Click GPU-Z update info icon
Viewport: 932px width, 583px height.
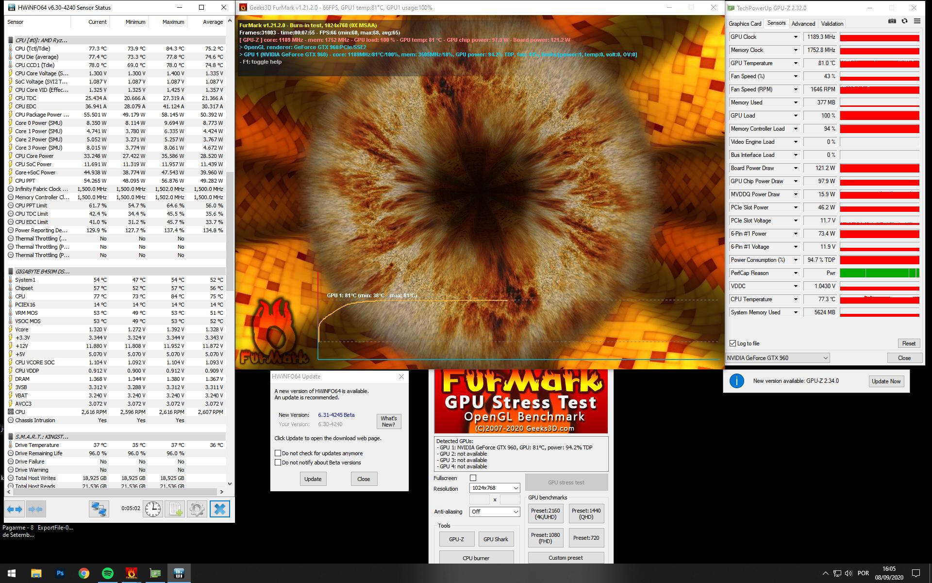(736, 381)
